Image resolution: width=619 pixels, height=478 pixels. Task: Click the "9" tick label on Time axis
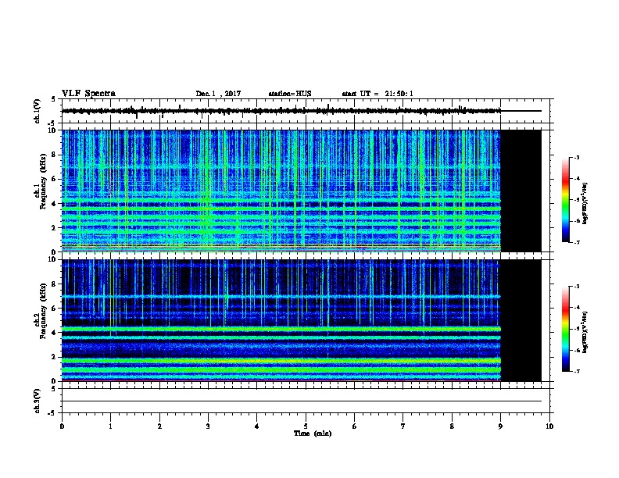[500, 426]
